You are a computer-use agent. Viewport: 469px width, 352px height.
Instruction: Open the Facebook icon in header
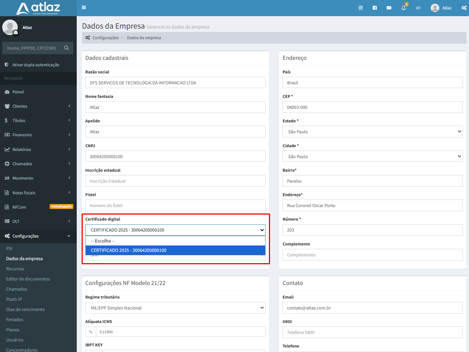[375, 8]
